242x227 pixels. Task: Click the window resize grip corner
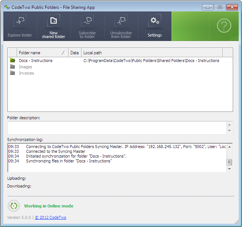pyautogui.click(x=236, y=221)
